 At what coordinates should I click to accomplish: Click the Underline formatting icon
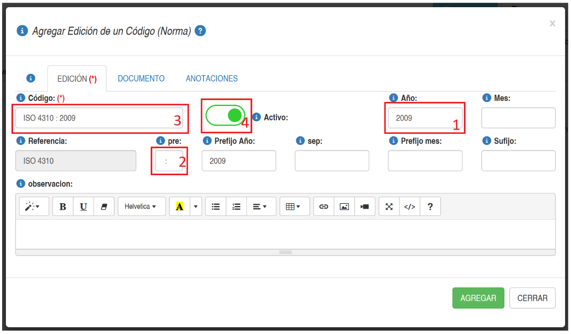click(84, 206)
